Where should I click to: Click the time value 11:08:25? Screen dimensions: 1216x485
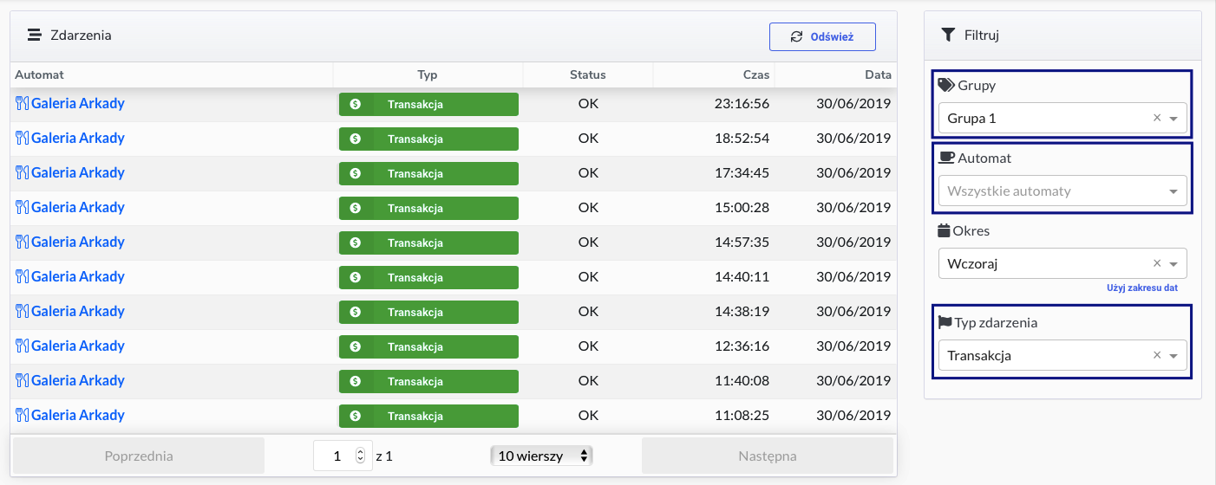(x=742, y=415)
